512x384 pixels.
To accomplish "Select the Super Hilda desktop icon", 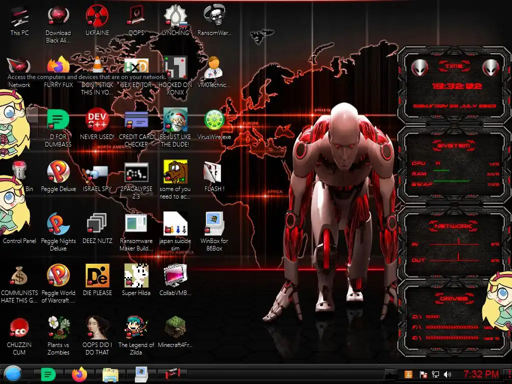I will (x=136, y=280).
